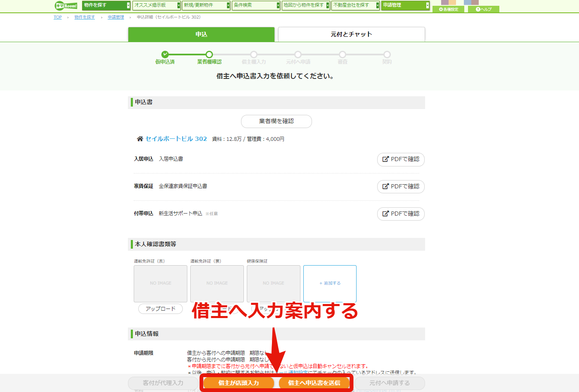Viewport: 579px width, 392px height.
Task: Expand the 申請管理 dropdown menu
Action: coord(405,5)
